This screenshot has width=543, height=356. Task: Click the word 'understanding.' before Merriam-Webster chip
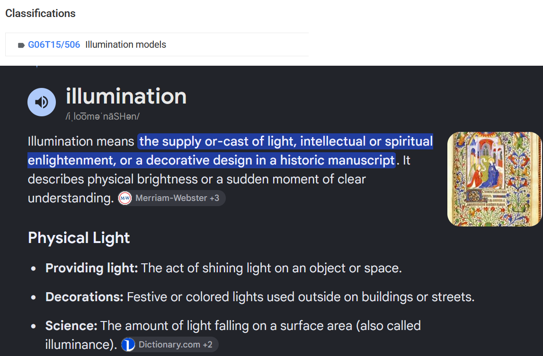tap(71, 198)
